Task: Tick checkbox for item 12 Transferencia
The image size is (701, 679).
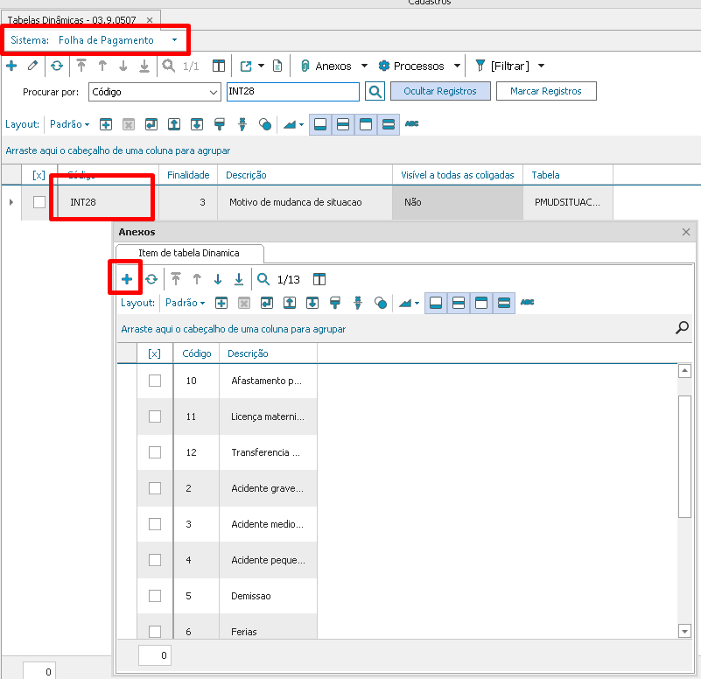Action: click(155, 452)
